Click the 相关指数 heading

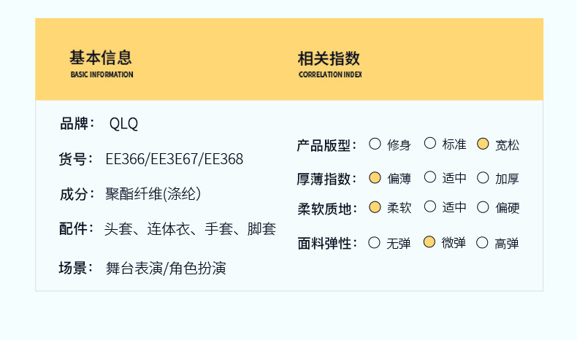click(x=329, y=59)
